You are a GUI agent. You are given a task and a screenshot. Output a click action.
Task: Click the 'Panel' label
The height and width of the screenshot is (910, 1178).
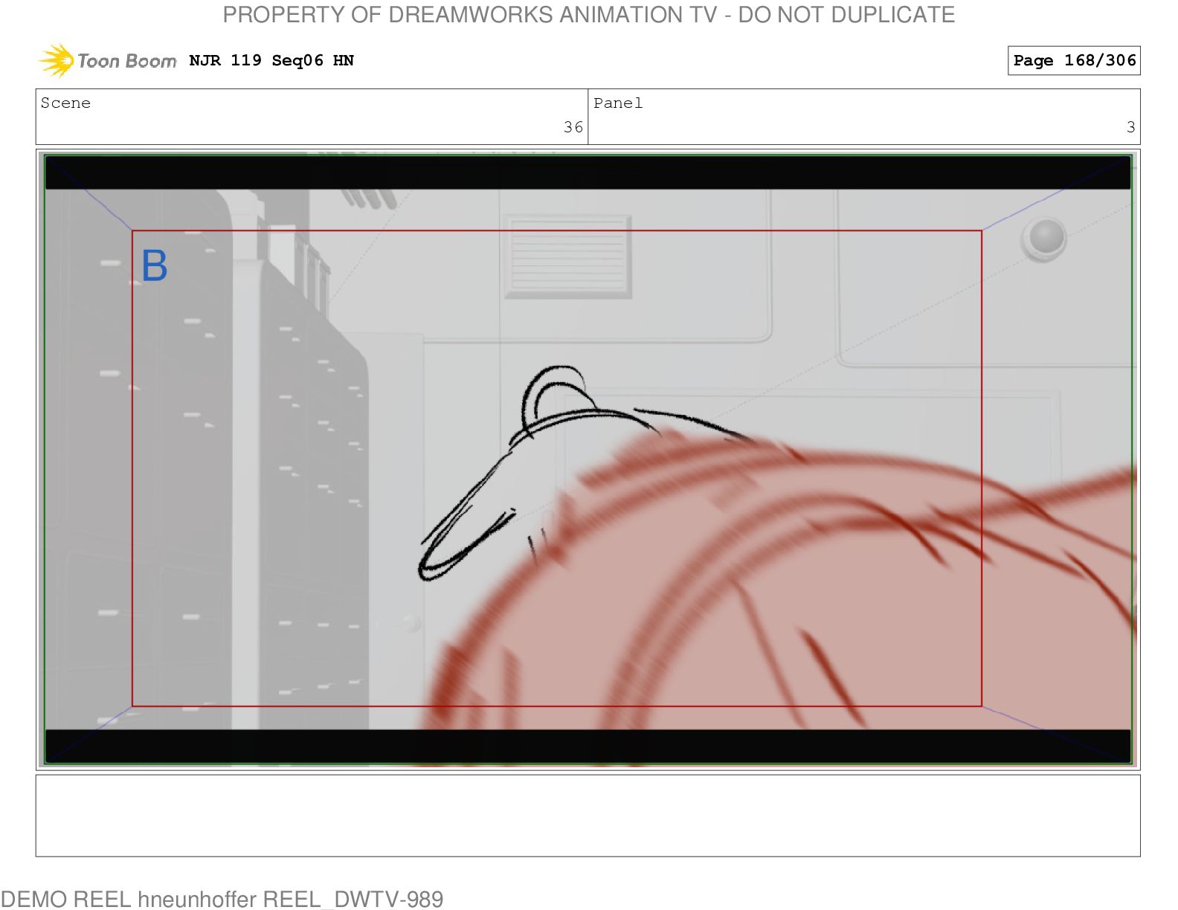(618, 103)
